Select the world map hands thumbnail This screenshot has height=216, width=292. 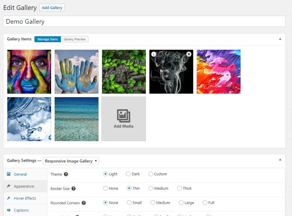pos(77,72)
